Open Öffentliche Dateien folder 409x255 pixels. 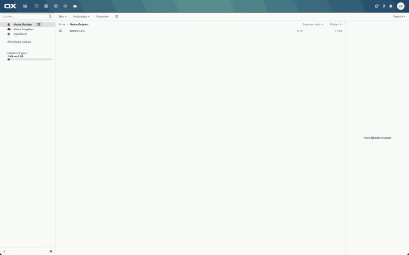19,42
